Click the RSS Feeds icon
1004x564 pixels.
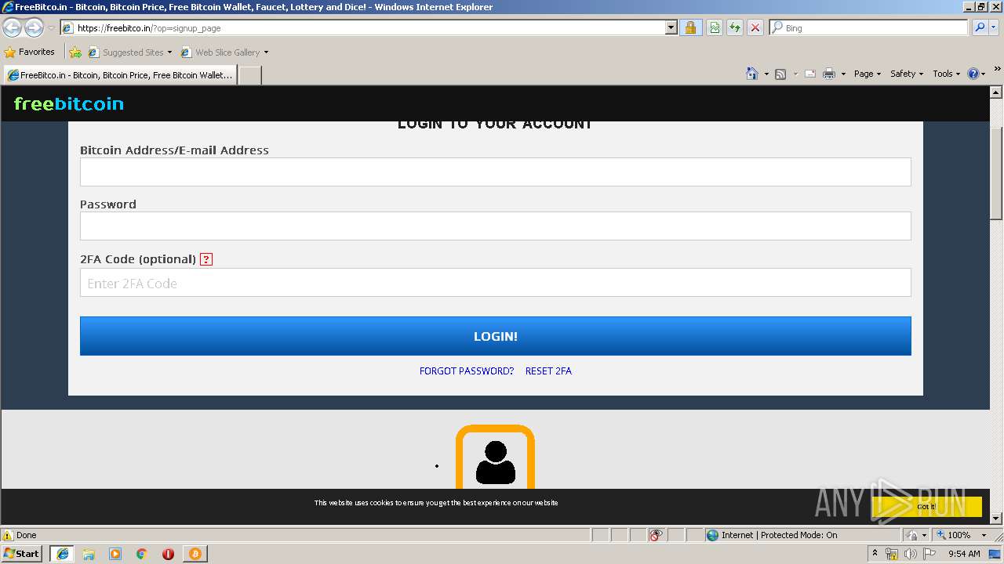tap(780, 74)
